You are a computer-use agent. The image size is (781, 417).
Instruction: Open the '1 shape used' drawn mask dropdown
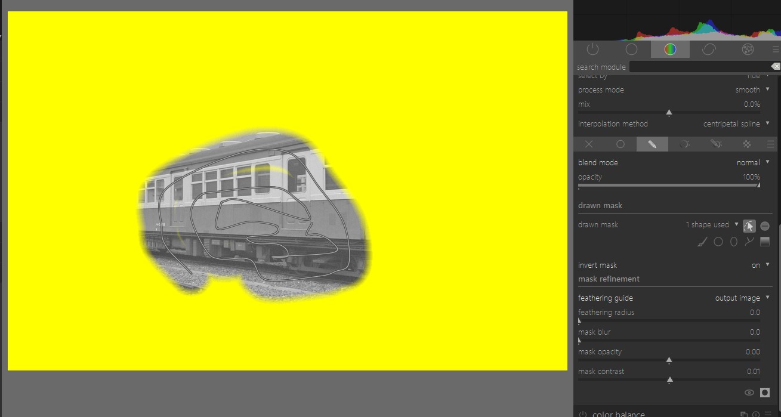tap(712, 225)
